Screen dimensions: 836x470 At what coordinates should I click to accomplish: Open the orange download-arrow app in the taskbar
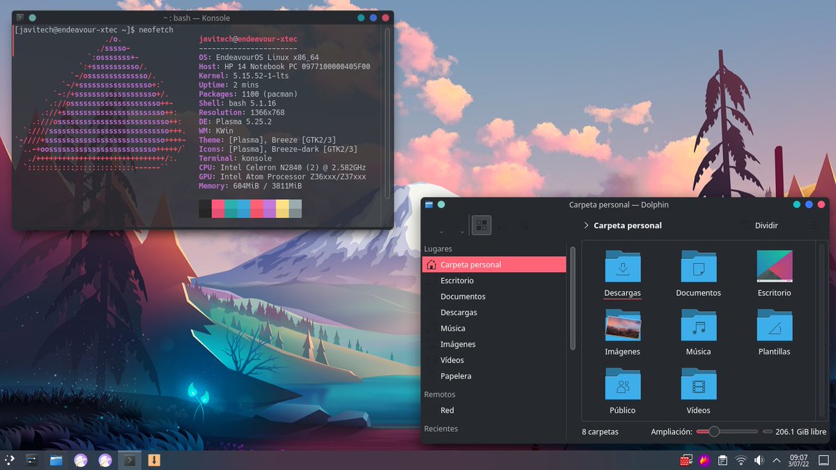(x=154, y=460)
